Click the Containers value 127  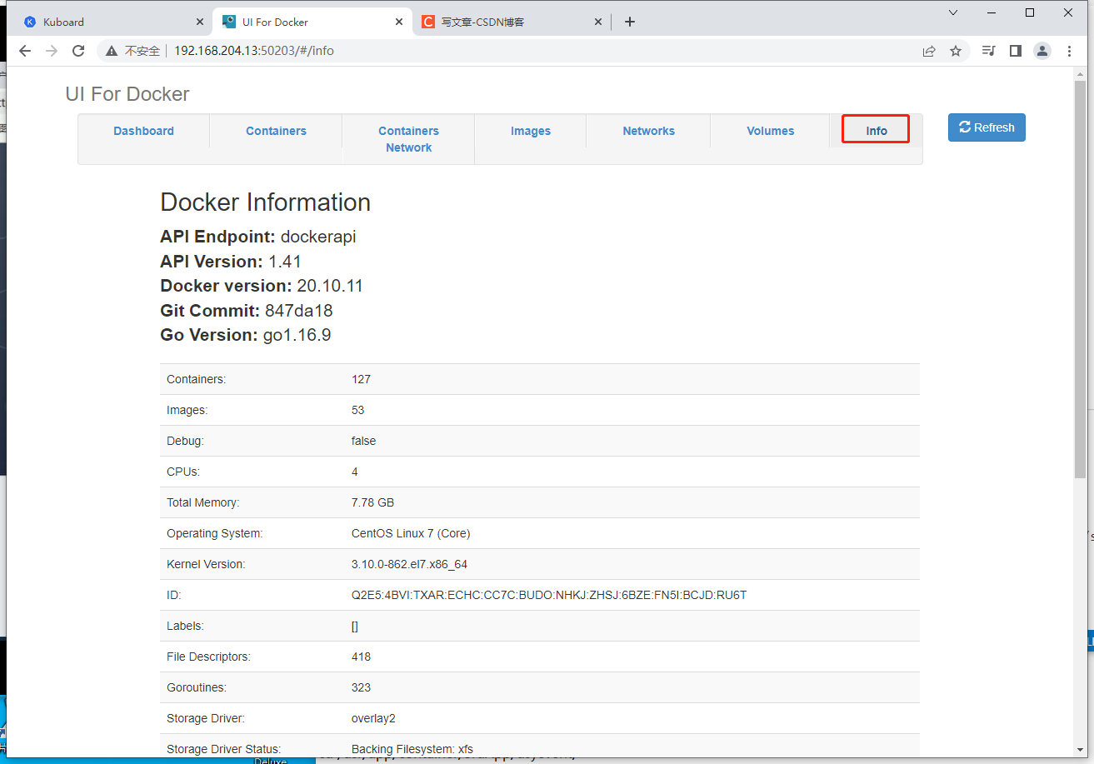(361, 379)
